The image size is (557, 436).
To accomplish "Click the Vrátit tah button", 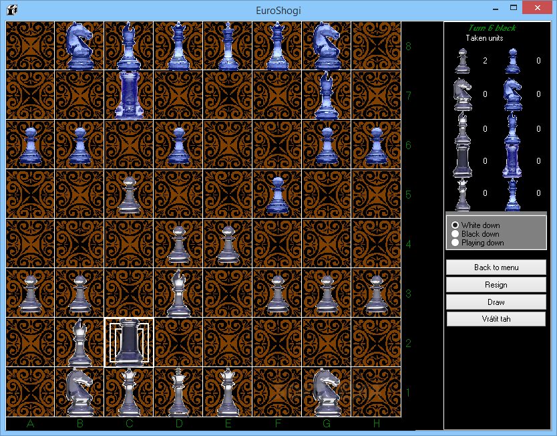I will 496,319.
